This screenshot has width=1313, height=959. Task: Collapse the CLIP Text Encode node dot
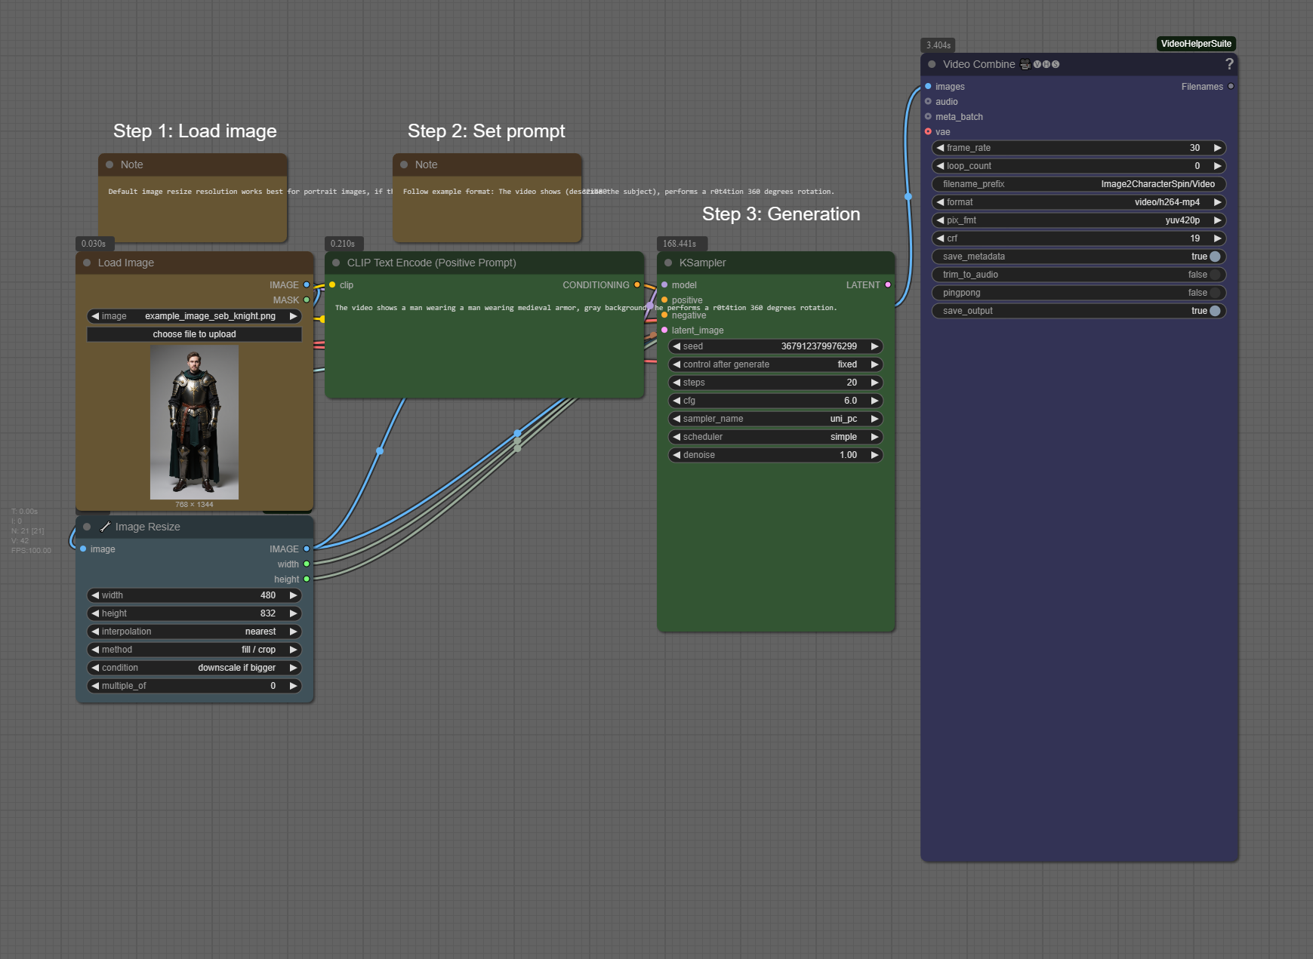[x=336, y=263]
